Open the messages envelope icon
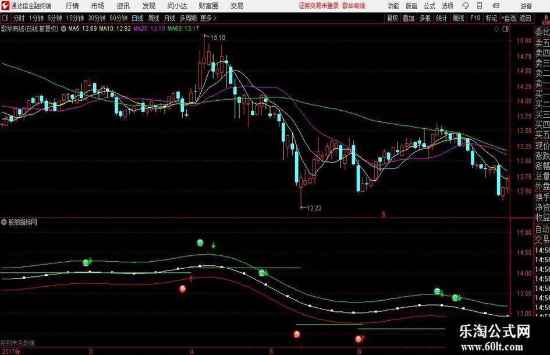550x355 pixels. click(x=496, y=6)
